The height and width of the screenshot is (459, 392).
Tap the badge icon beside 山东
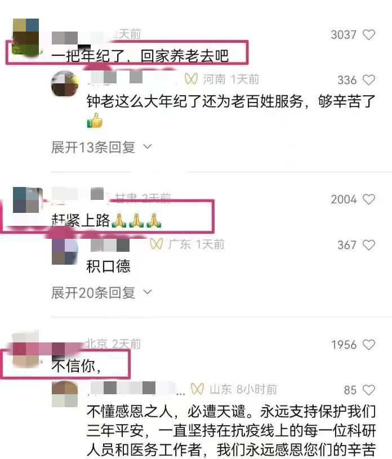pos(197,389)
